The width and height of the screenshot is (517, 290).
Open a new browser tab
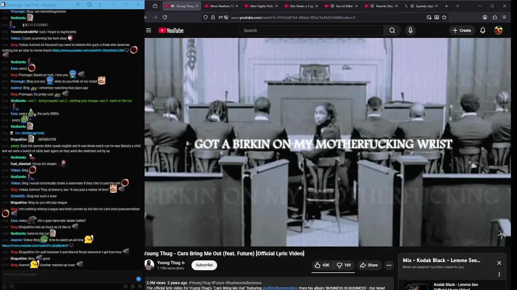(446, 6)
